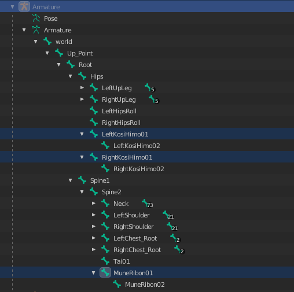
Task: Select the LeftHipsRoll bone name
Action: [x=119, y=111]
